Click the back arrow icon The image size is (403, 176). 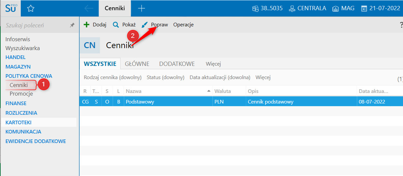[89, 9]
